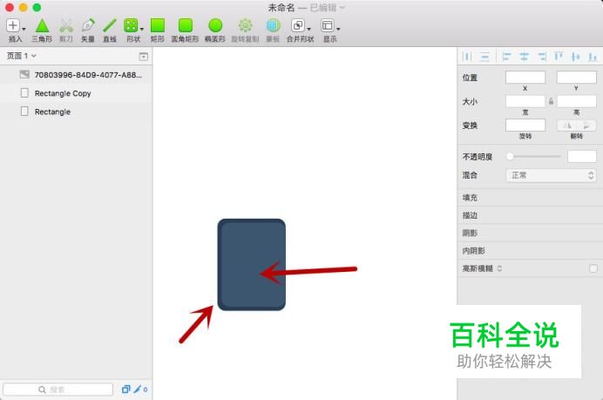
Task: Expand the 页面 1 page selector
Action: (22, 56)
